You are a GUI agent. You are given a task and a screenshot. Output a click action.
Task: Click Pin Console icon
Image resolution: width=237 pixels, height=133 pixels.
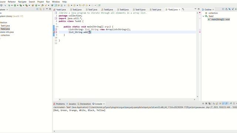[230, 103]
